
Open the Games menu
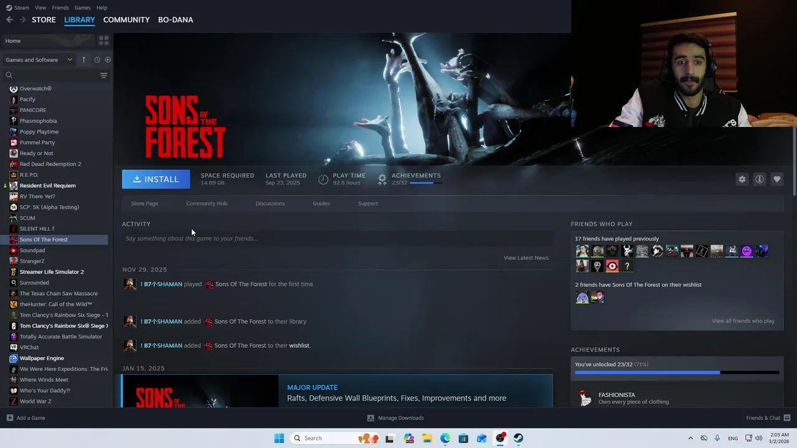[x=82, y=7]
